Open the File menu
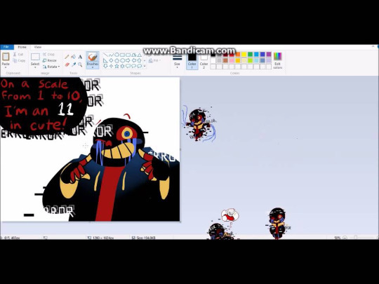This screenshot has height=284, width=379. (x=6, y=47)
